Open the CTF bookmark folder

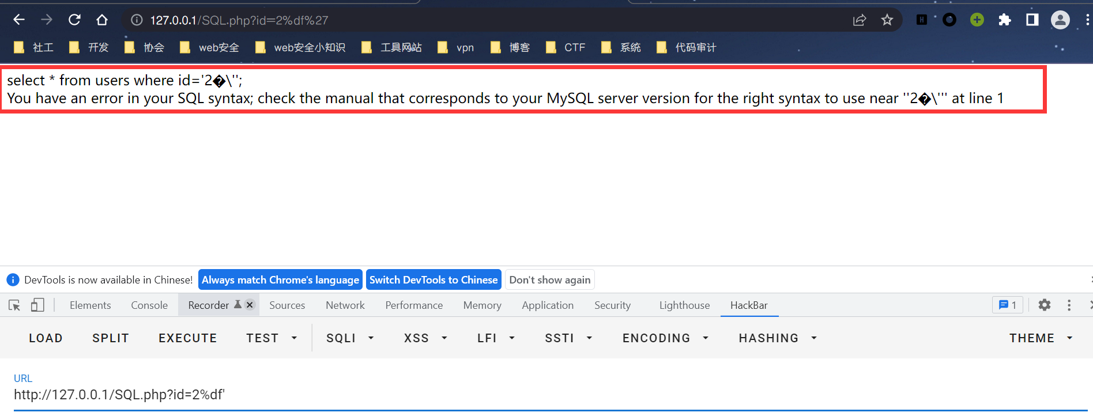coord(566,47)
